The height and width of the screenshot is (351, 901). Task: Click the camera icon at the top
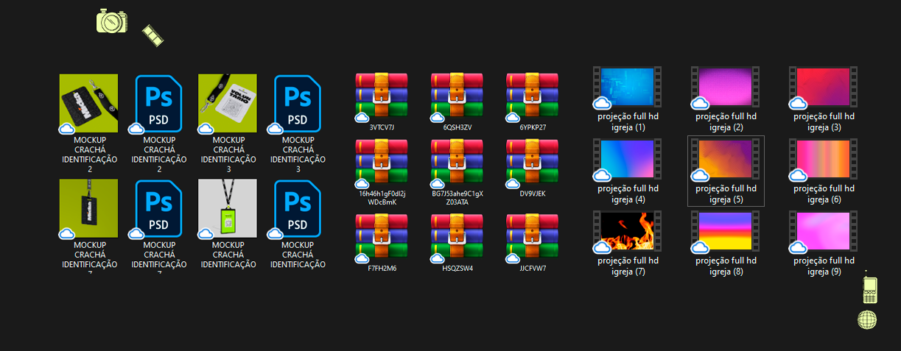[x=112, y=21]
